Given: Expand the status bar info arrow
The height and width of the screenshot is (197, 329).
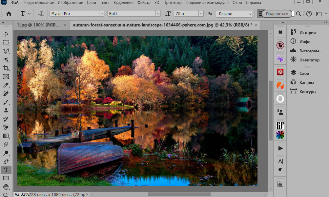Looking at the screenshot, I should coord(87,194).
